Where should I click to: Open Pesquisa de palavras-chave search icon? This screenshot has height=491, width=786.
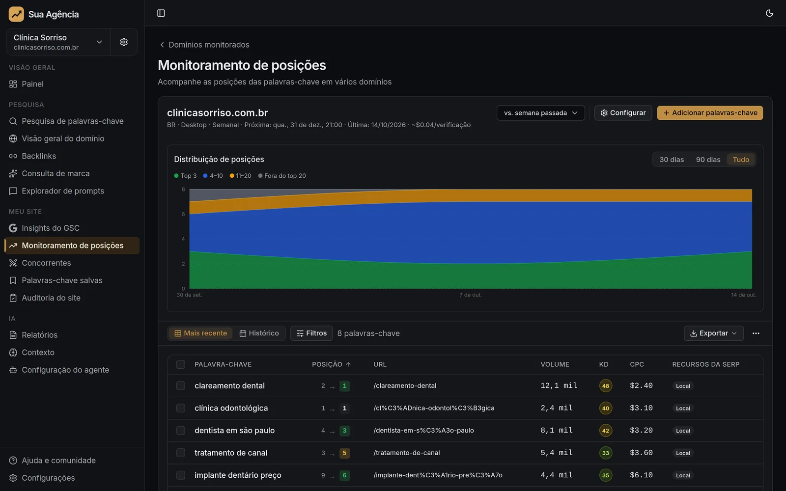point(13,121)
